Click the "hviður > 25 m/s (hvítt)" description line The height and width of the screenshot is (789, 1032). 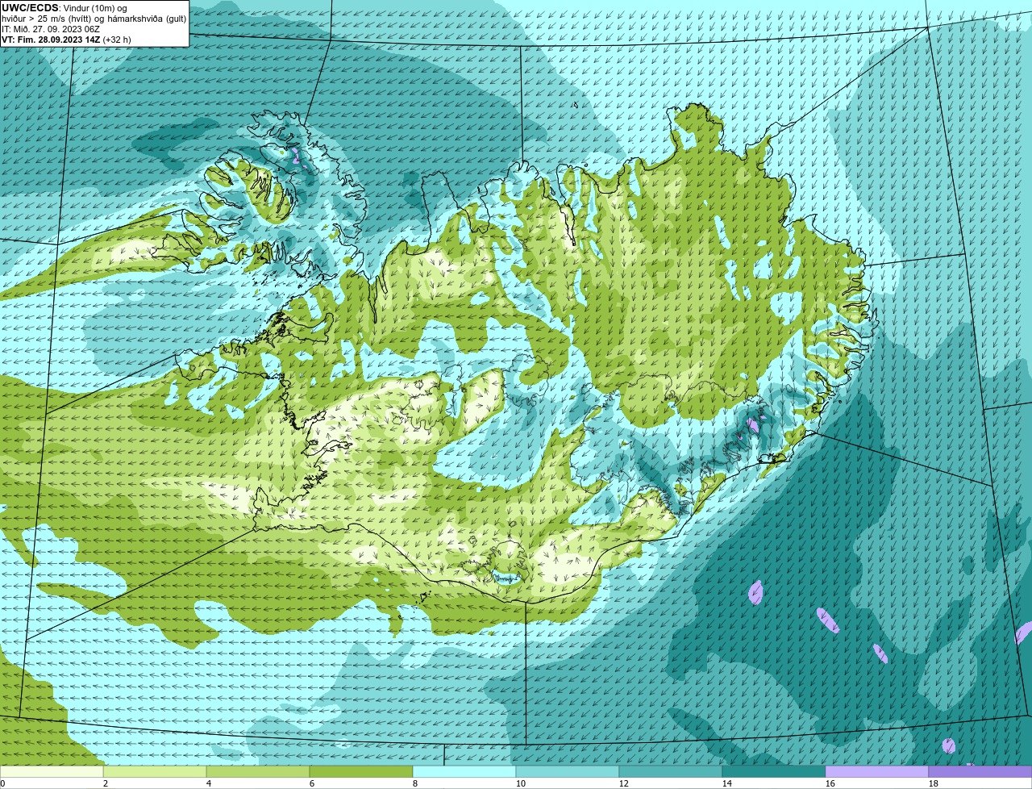pyautogui.click(x=94, y=19)
